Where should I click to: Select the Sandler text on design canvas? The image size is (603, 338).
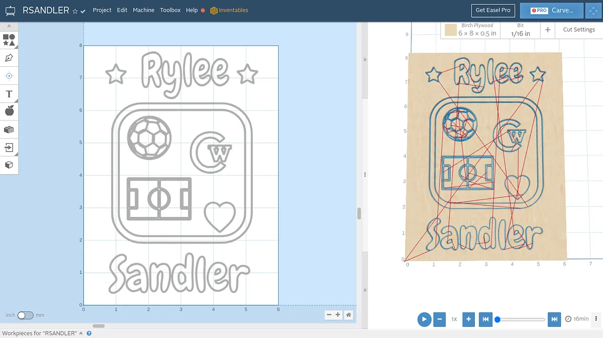click(179, 274)
